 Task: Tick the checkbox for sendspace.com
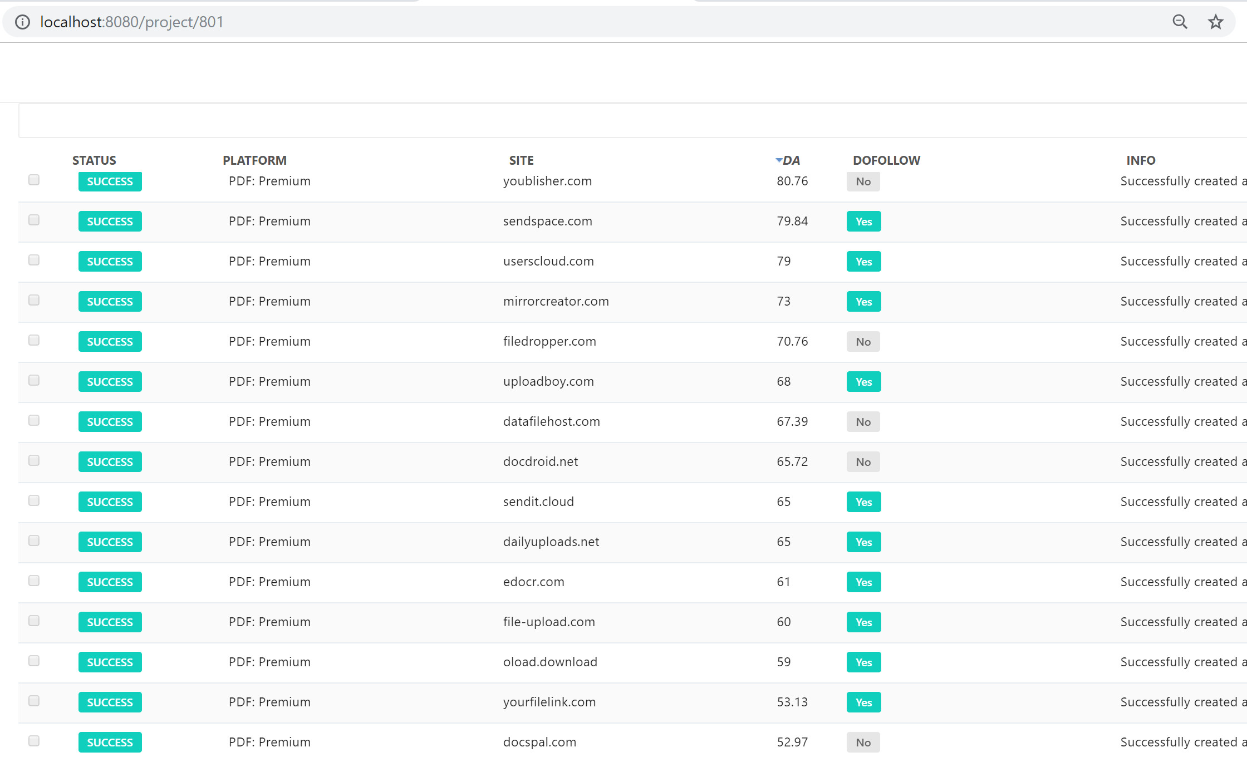[34, 220]
